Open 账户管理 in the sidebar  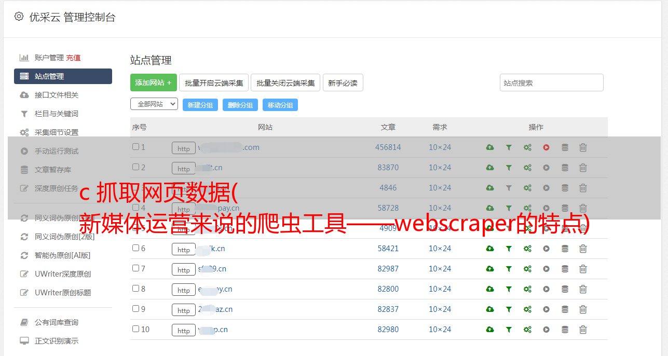(x=49, y=58)
